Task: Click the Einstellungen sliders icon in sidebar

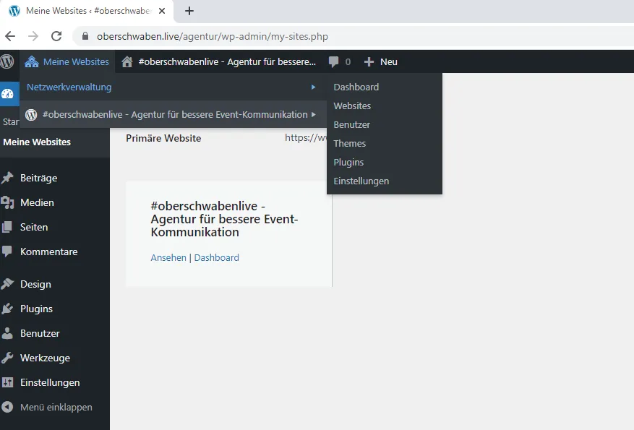Action: 7,382
